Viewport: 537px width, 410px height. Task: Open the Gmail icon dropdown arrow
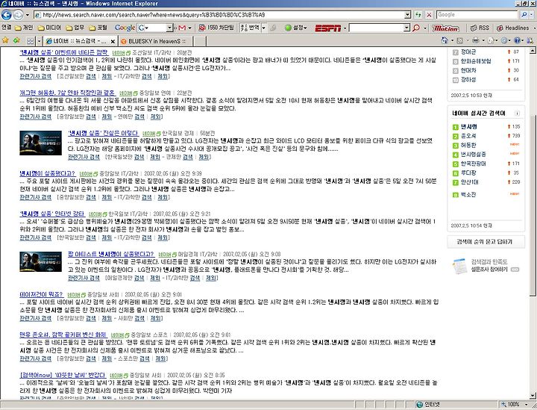189,28
